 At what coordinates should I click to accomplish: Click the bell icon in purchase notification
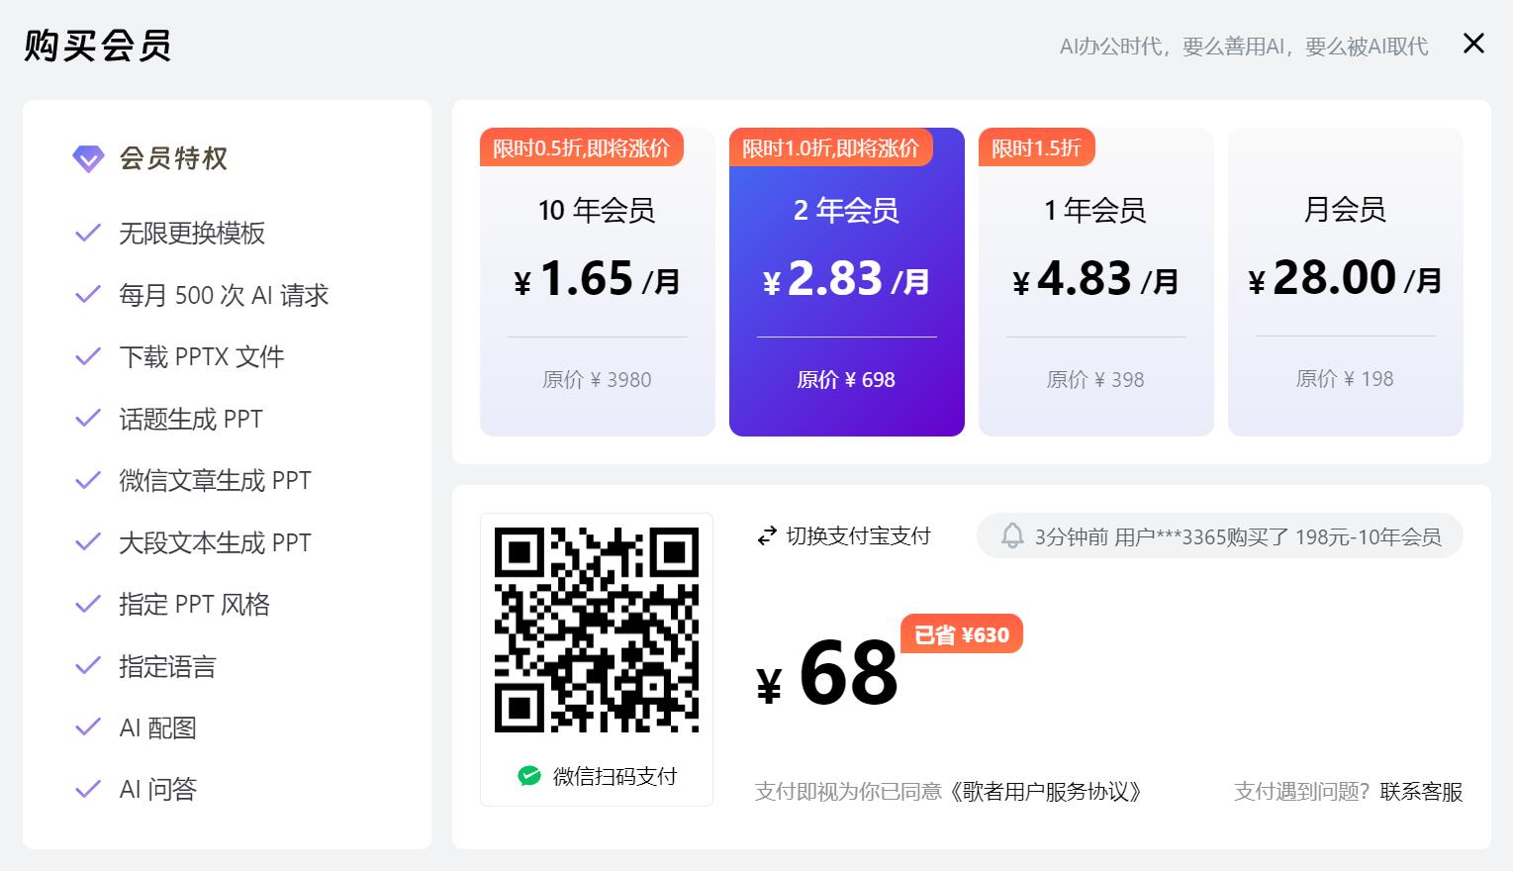pyautogui.click(x=1011, y=536)
